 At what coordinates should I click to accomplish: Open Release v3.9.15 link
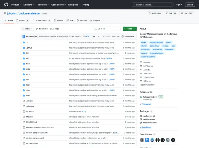point(150,97)
